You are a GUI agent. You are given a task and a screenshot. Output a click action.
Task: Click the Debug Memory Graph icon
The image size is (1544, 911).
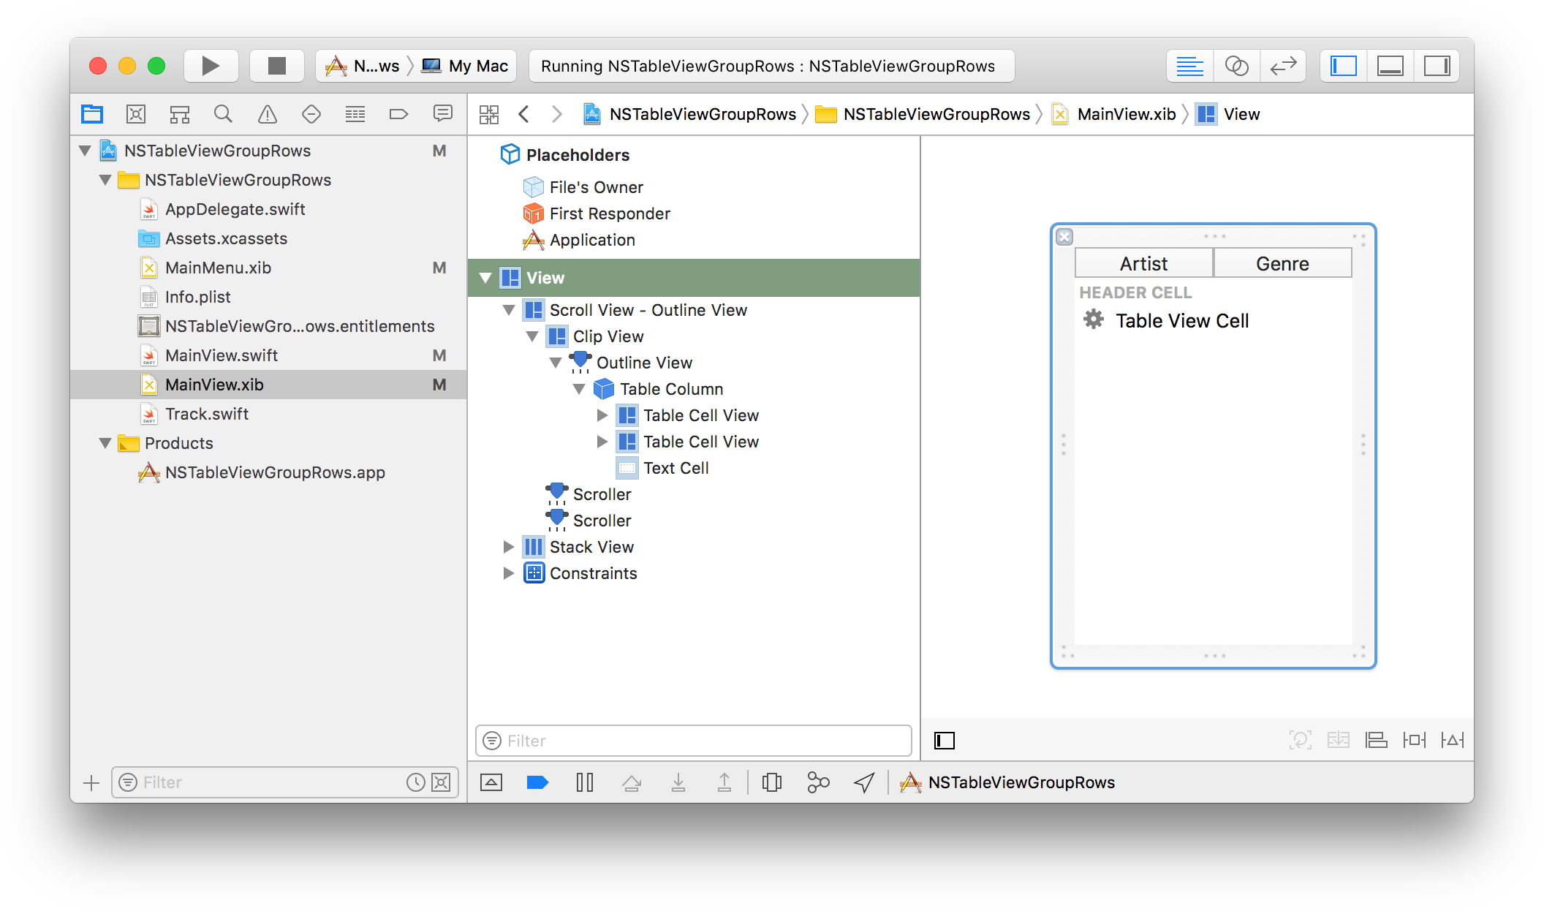coord(818,782)
